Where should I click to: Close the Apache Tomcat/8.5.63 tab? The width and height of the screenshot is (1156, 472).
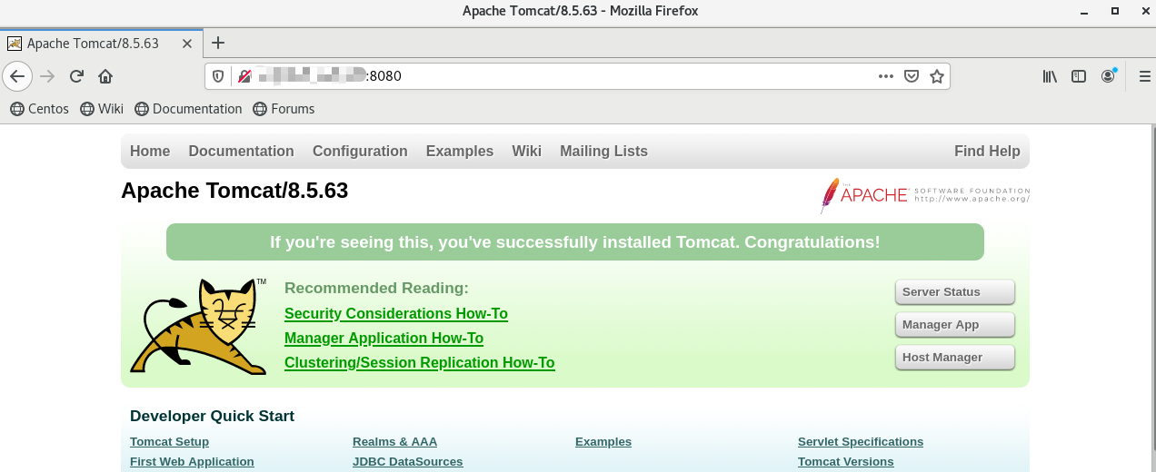pos(187,43)
